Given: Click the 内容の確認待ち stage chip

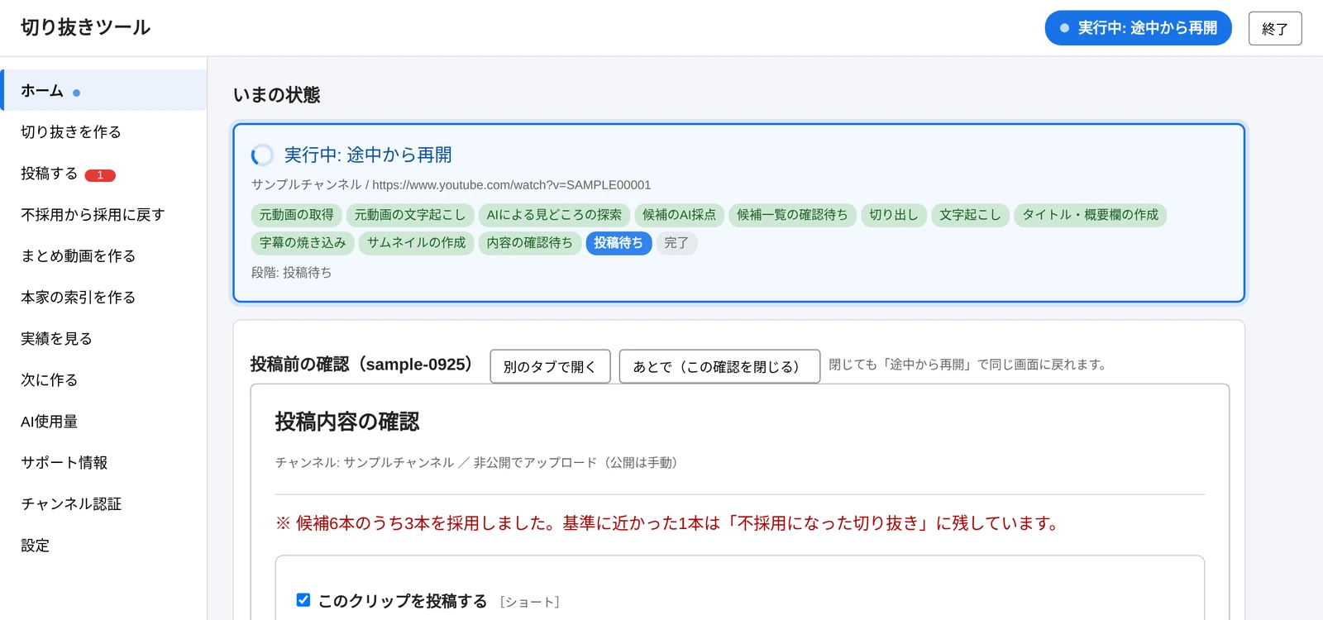Looking at the screenshot, I should [530, 243].
